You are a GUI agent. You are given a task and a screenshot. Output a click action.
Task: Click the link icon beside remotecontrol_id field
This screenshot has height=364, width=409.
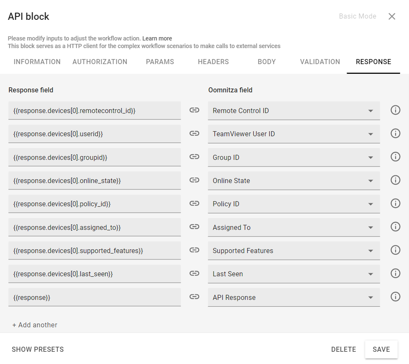click(194, 110)
